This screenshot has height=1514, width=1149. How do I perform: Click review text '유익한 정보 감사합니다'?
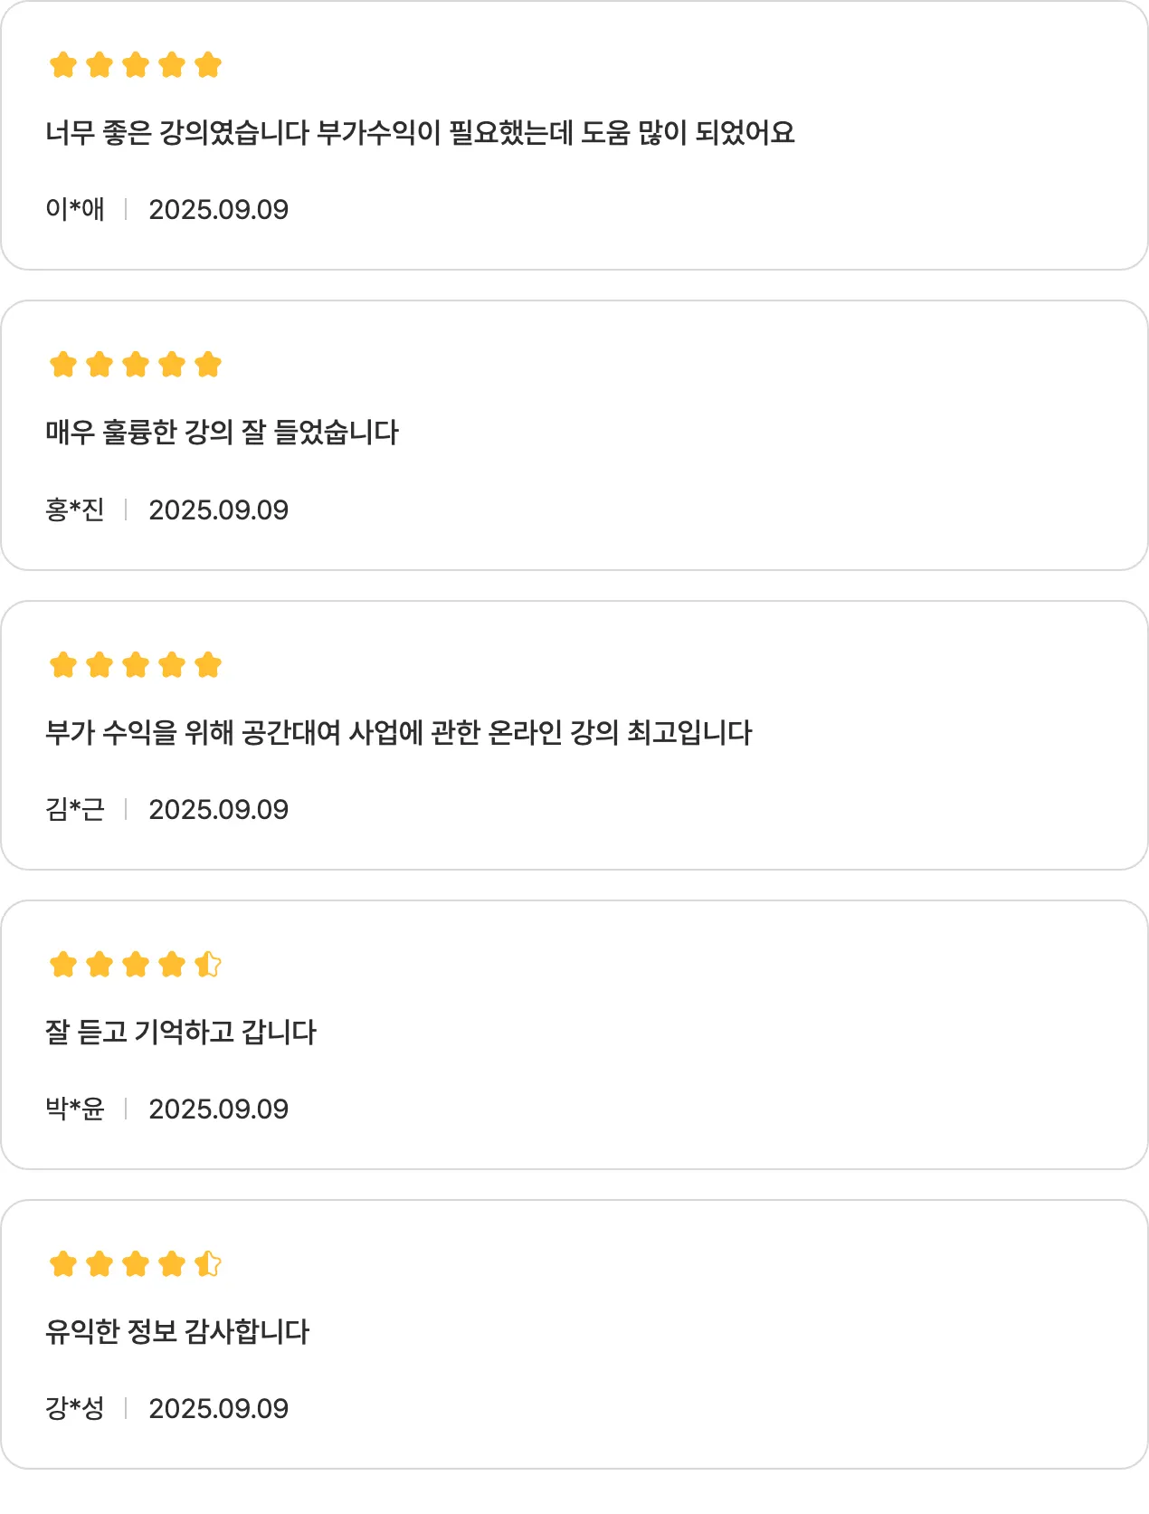[x=177, y=1331]
